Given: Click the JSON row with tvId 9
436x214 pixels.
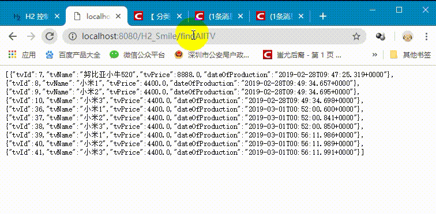Looking at the screenshot, I should pyautogui.click(x=182, y=91).
